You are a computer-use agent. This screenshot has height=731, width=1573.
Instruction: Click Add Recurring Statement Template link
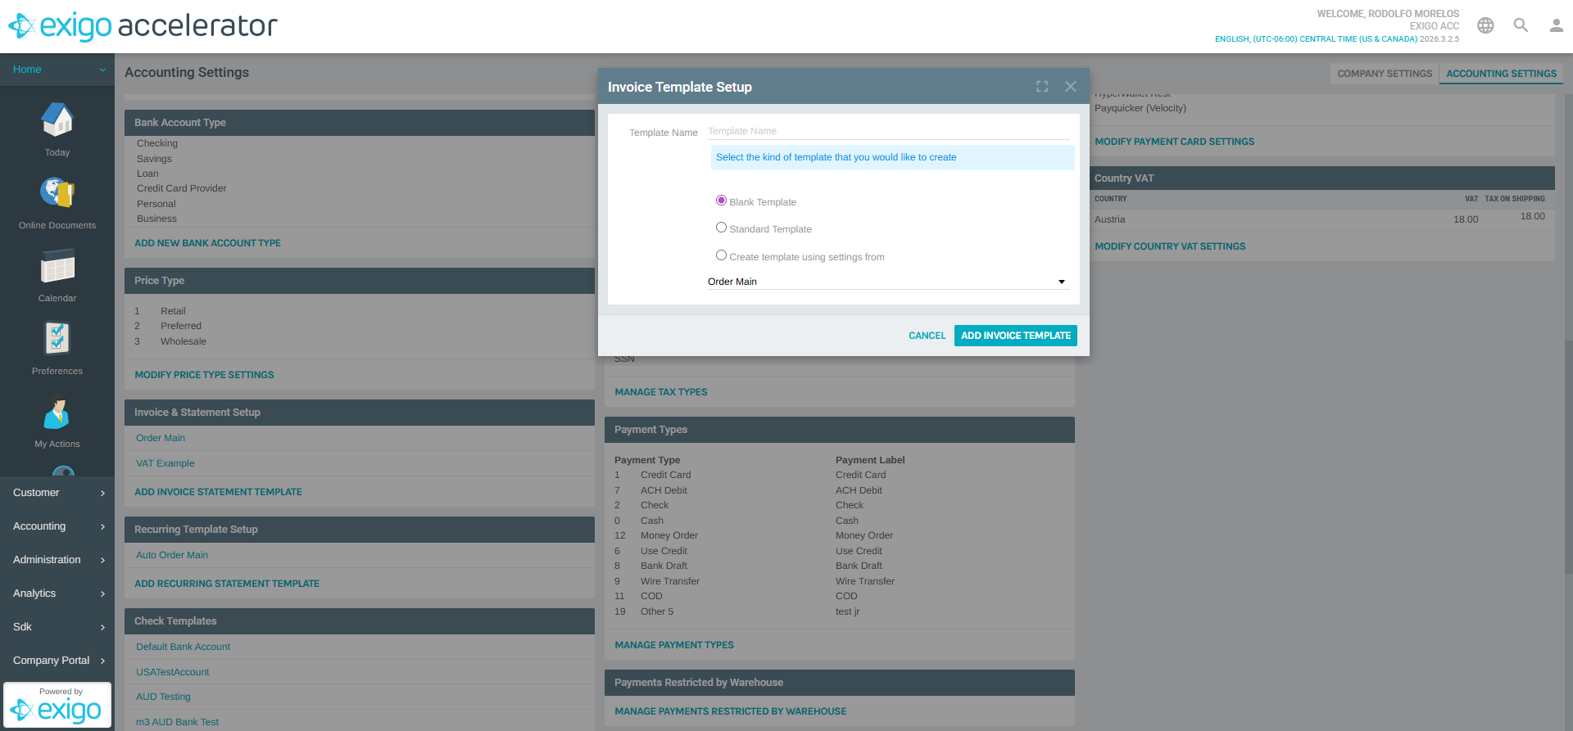(x=227, y=584)
